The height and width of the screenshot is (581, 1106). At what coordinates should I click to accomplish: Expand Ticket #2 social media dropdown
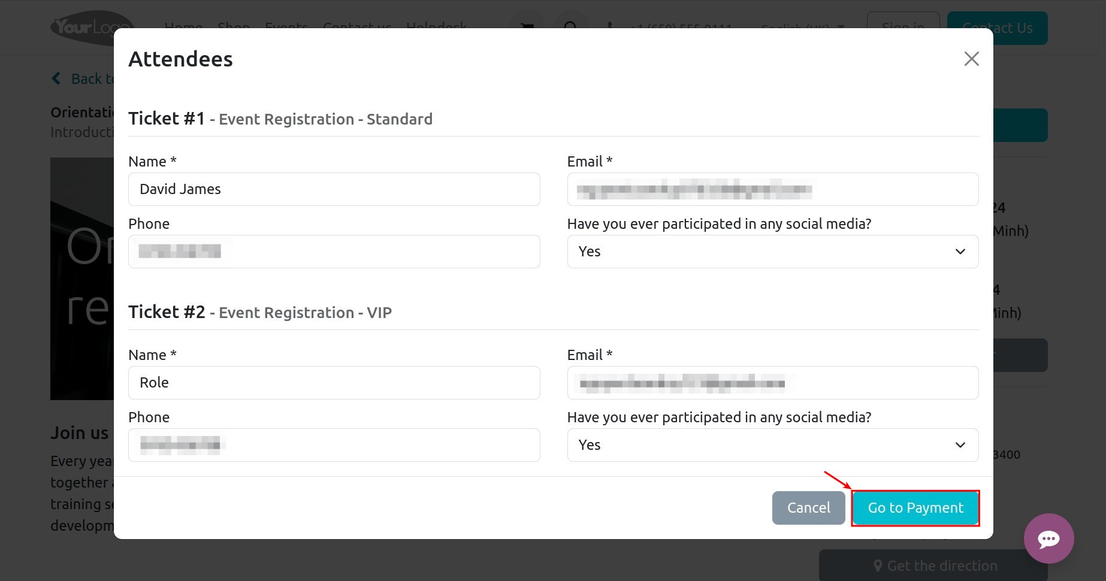(773, 445)
